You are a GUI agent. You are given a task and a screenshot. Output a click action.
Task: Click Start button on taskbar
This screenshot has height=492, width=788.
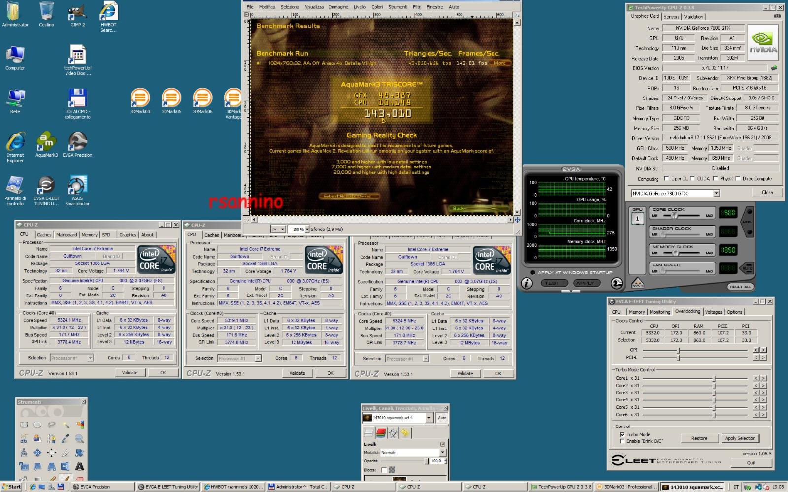[x=11, y=487]
